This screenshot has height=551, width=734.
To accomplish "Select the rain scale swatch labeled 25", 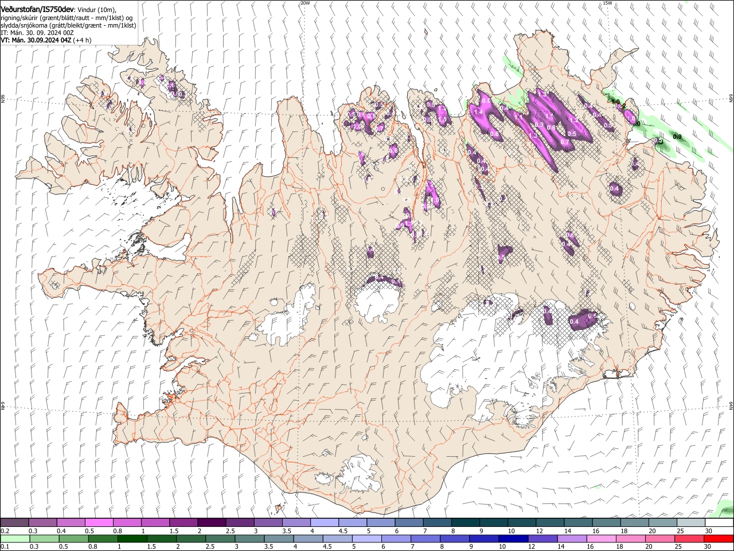I will [689, 538].
